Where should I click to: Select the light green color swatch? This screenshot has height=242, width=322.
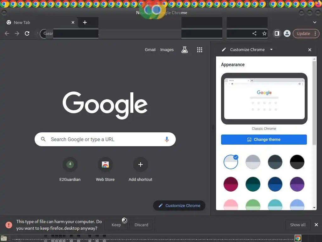253,205
